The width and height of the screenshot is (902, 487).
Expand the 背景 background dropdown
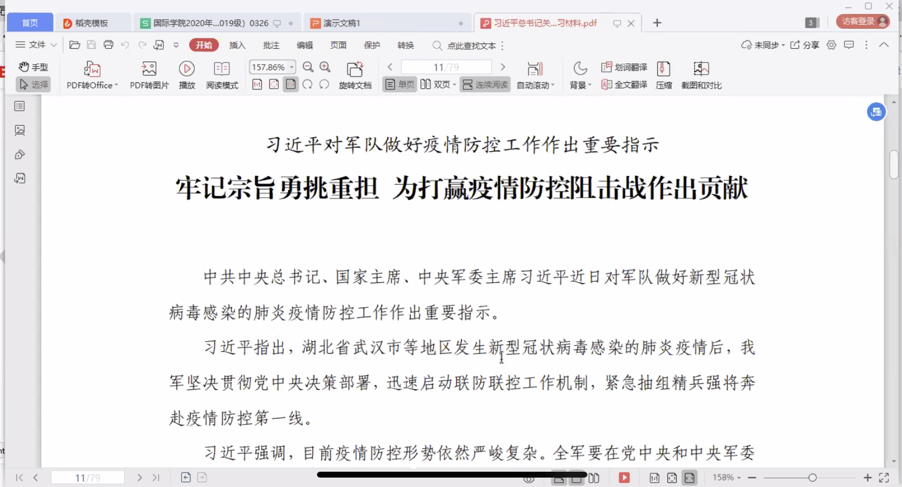[590, 85]
